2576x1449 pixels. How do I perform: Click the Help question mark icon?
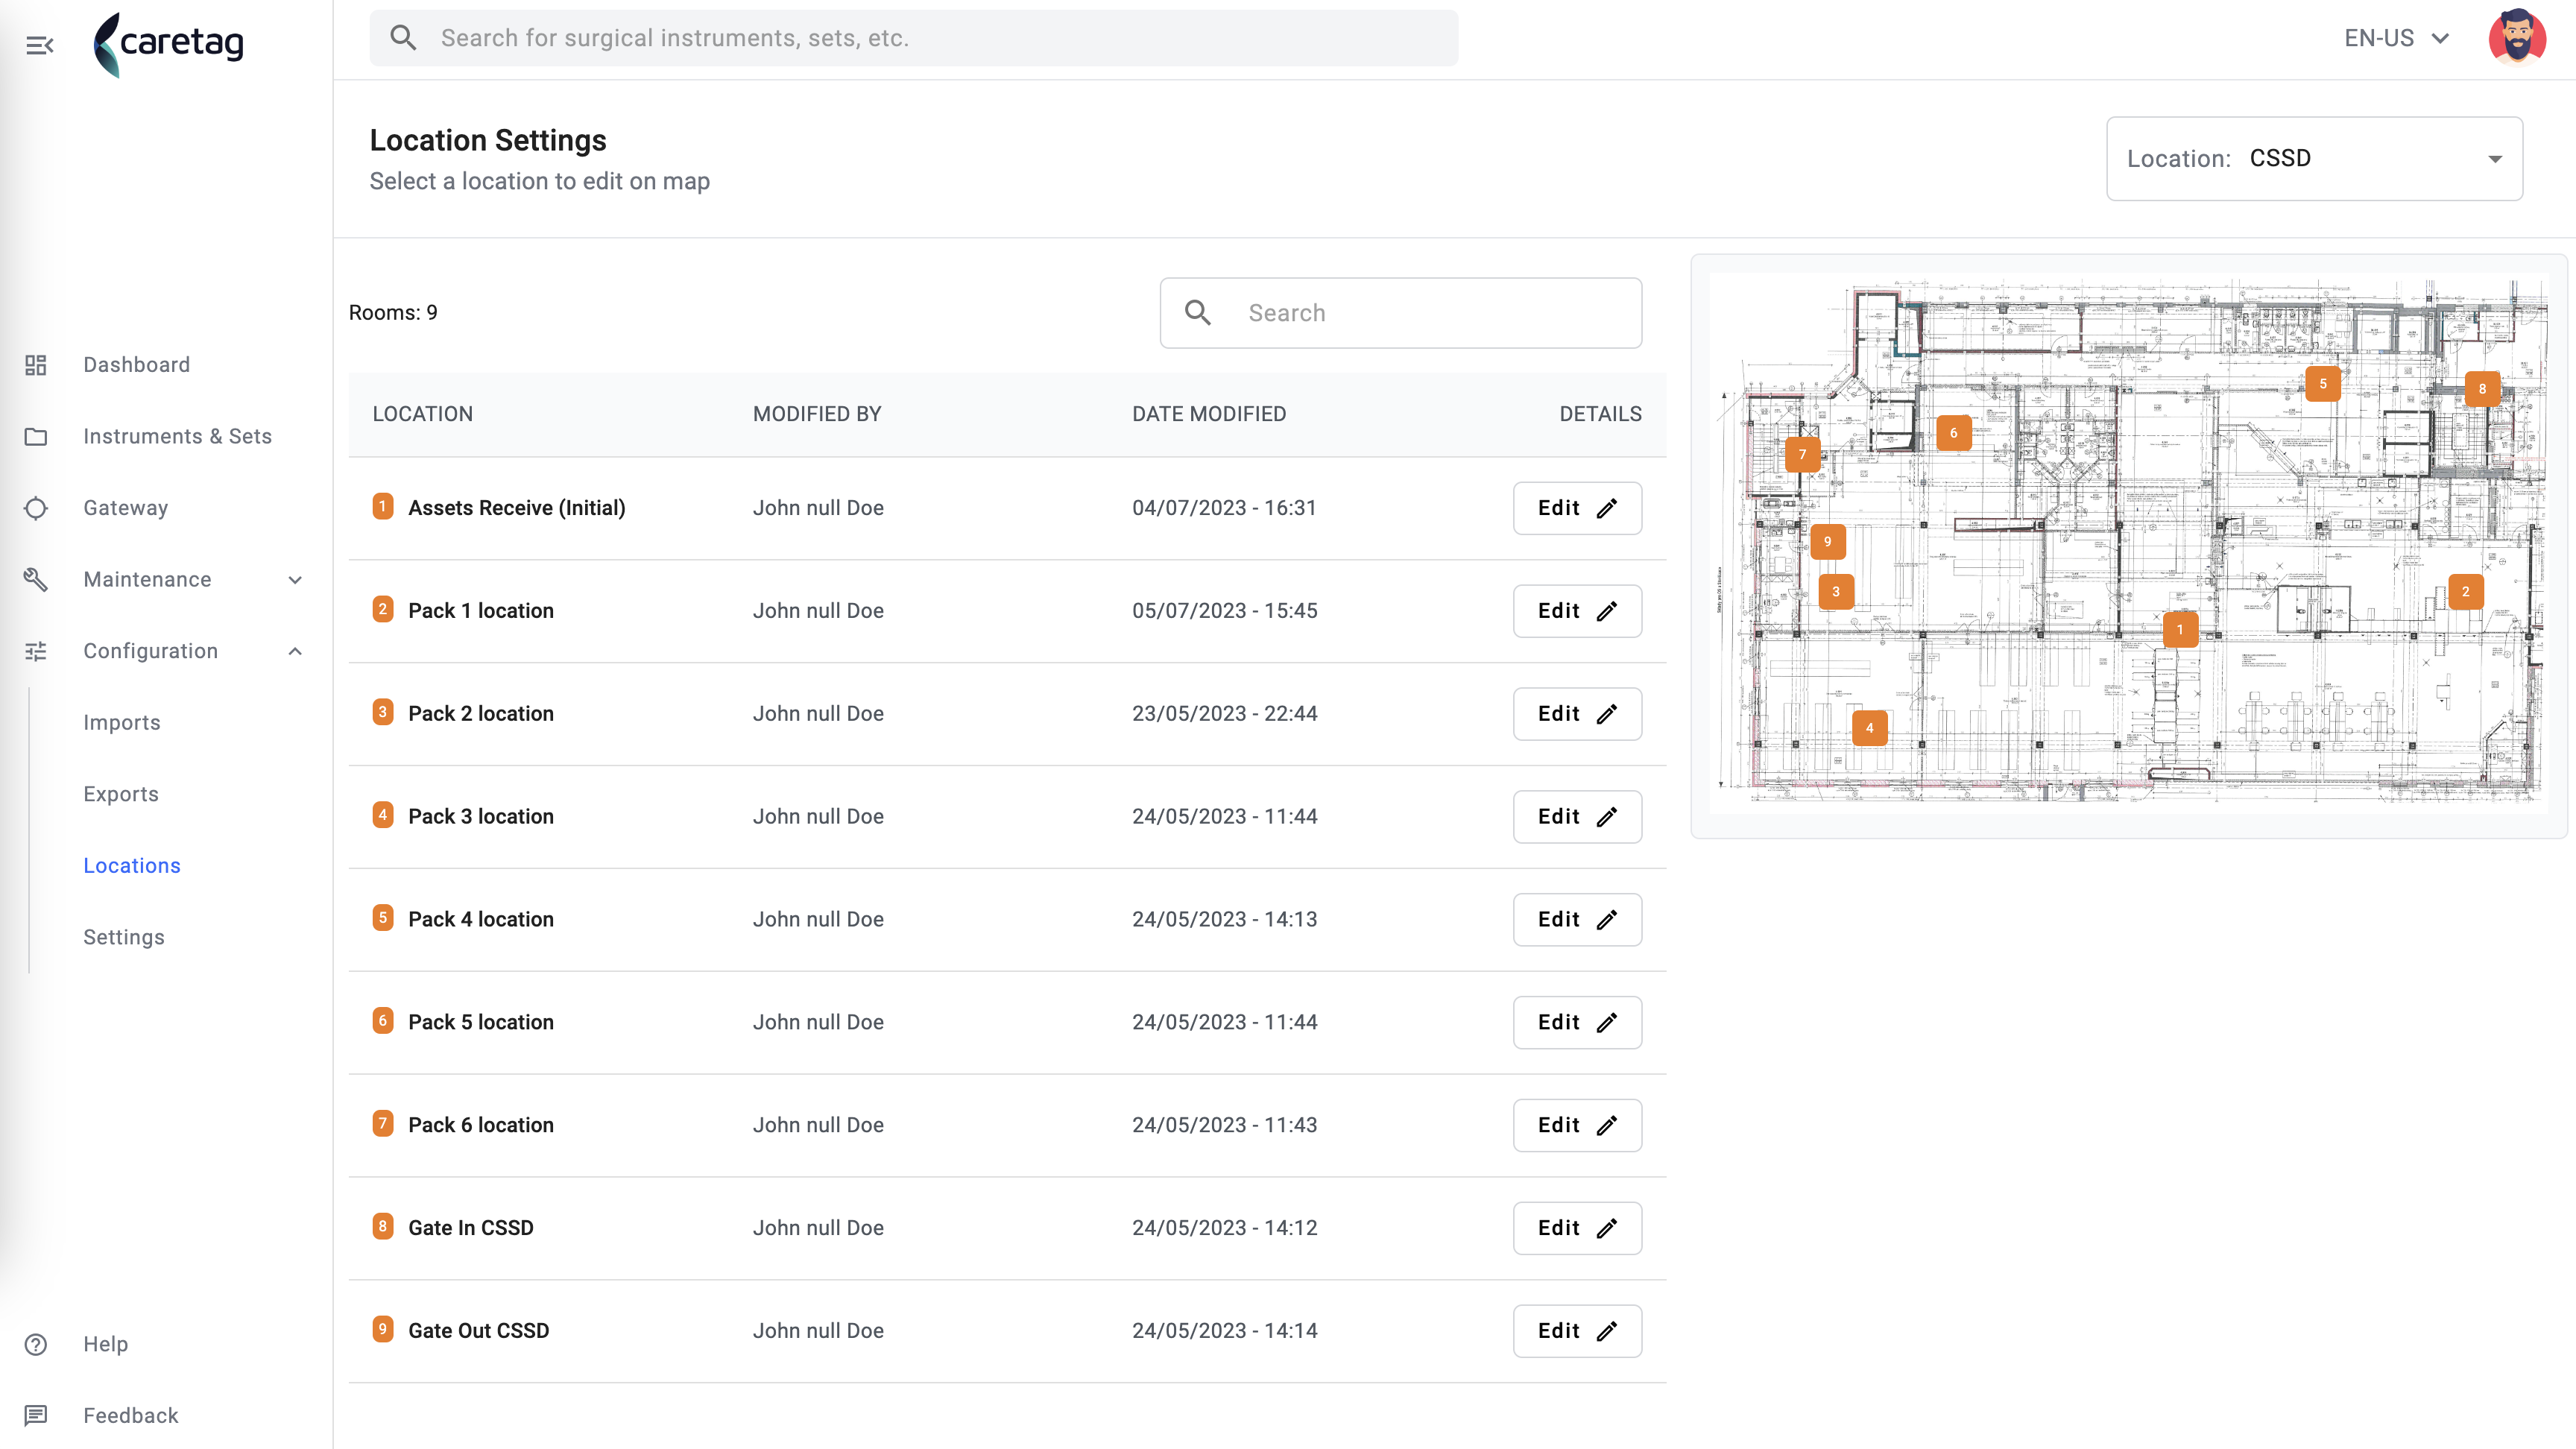[x=36, y=1344]
